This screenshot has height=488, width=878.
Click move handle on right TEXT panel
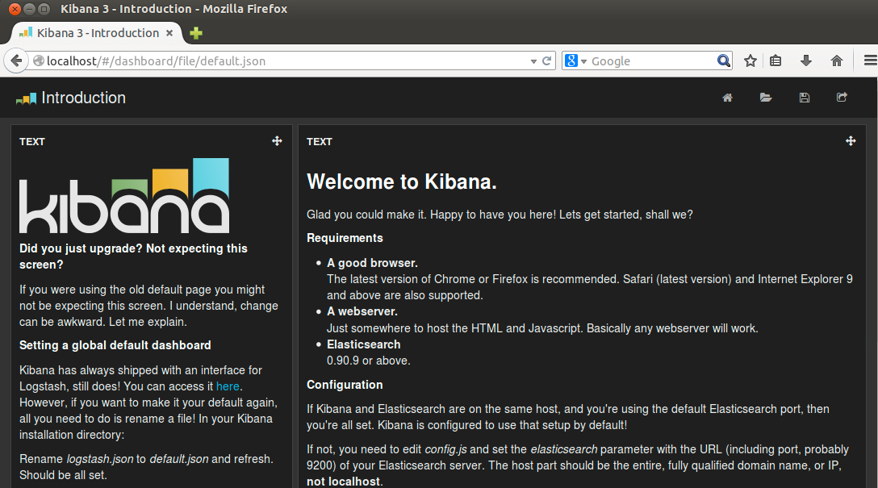coord(851,141)
